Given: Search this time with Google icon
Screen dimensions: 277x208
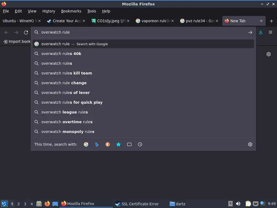Looking at the screenshot, I should (x=86, y=144).
